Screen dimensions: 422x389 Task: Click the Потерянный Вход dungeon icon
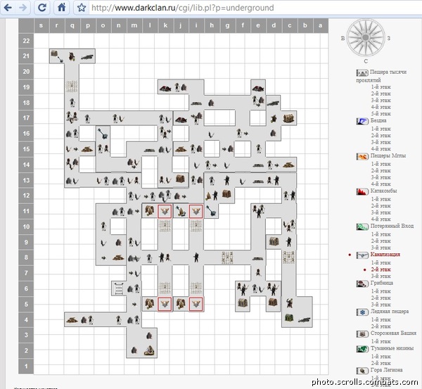[x=362, y=227]
